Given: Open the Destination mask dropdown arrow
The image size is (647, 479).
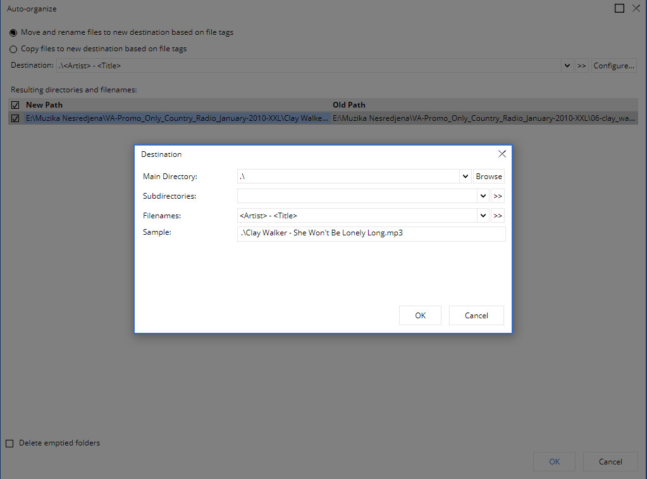Looking at the screenshot, I should pyautogui.click(x=567, y=66).
